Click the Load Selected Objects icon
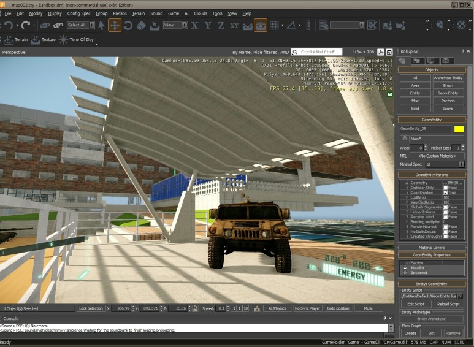 tap(400, 25)
